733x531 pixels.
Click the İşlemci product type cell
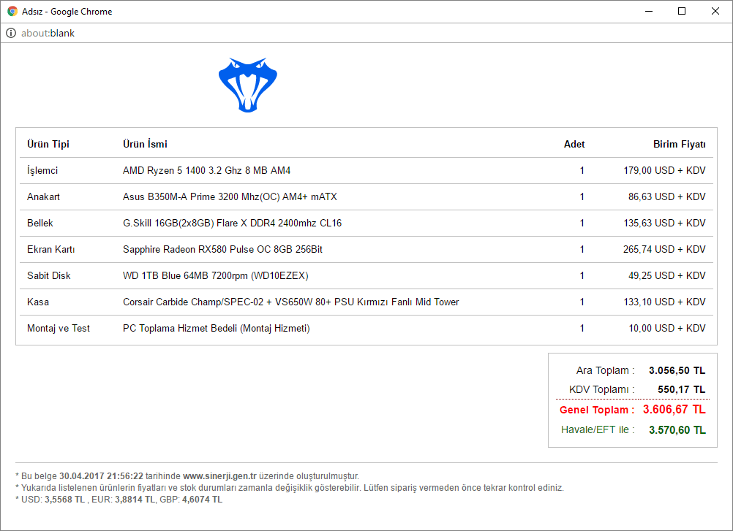[42, 170]
